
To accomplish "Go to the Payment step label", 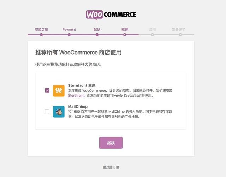I will click(69, 30).
